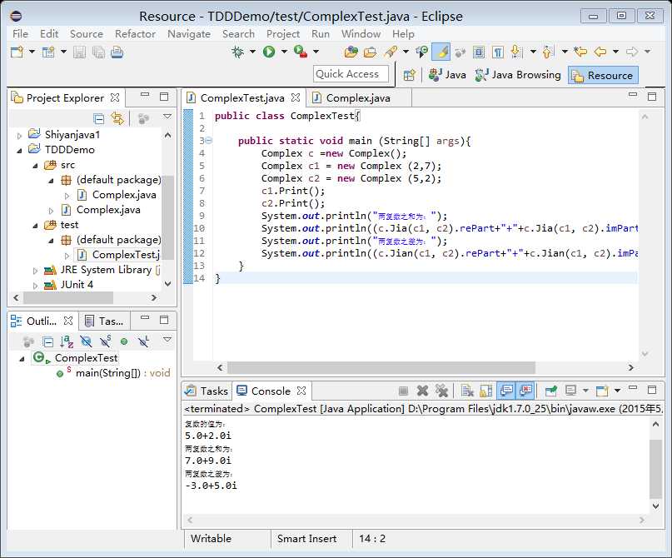Run the program with green play icon

(x=269, y=52)
